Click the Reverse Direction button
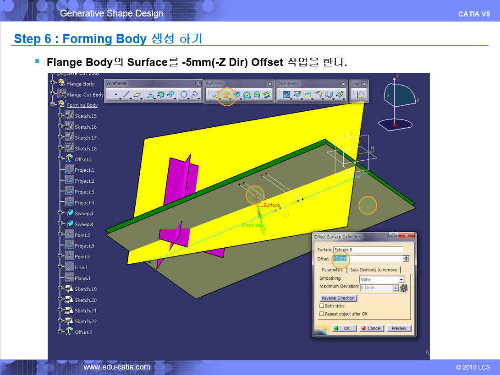This screenshot has width=500, height=375. pyautogui.click(x=338, y=298)
